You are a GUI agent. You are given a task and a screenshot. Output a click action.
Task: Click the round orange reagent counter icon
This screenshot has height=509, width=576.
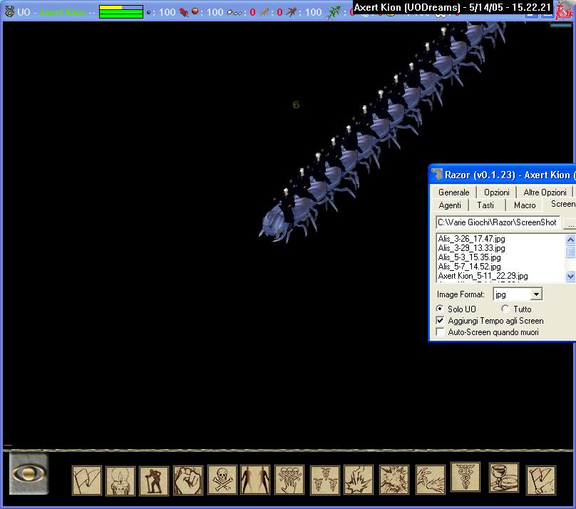click(195, 11)
